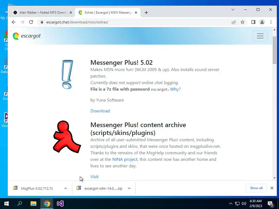279x209 pixels.
Task: Open the escargot hamburger menu
Action: point(260,36)
